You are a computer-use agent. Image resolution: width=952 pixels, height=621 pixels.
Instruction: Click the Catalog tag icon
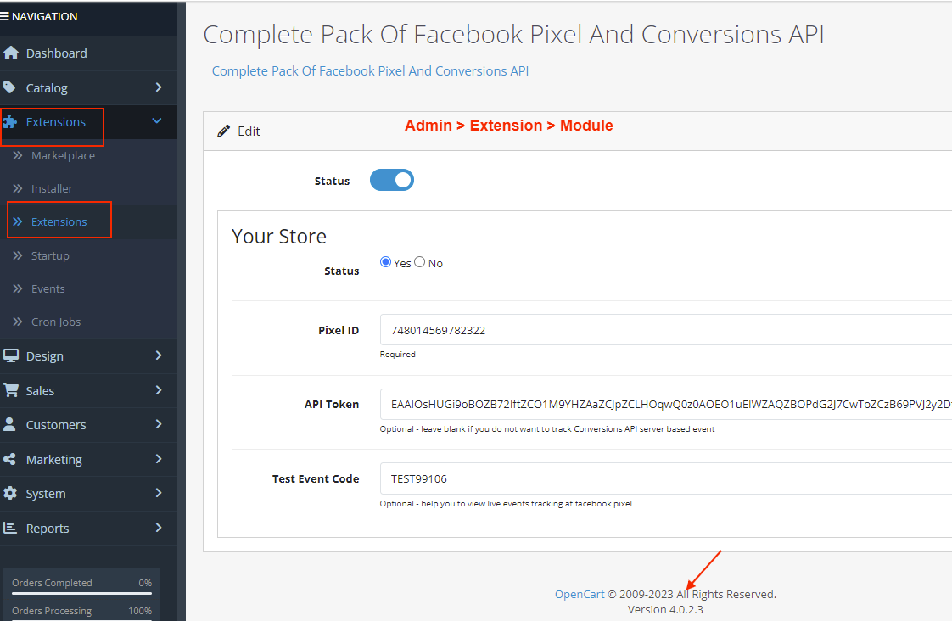point(9,87)
